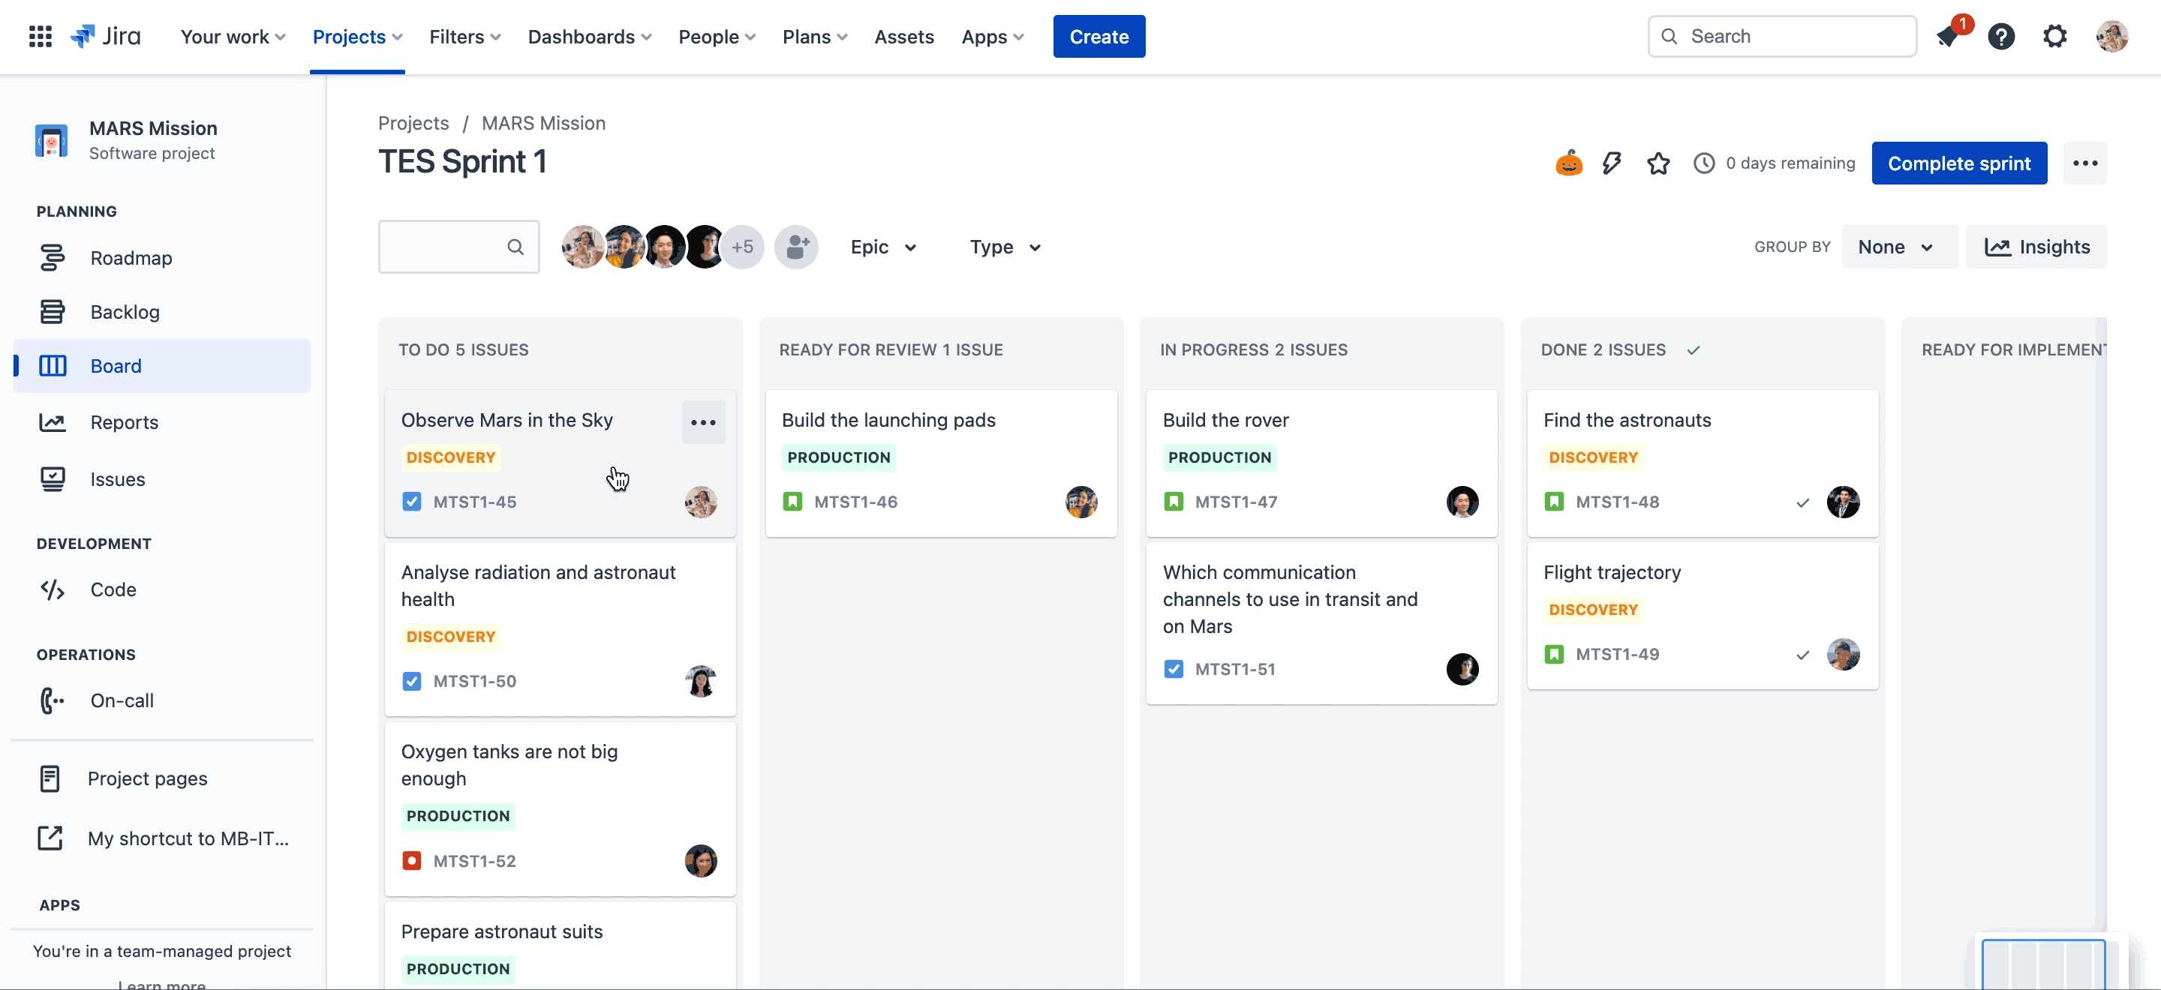Click the MTST1-45 issue card
The width and height of the screenshot is (2161, 990).
(558, 460)
